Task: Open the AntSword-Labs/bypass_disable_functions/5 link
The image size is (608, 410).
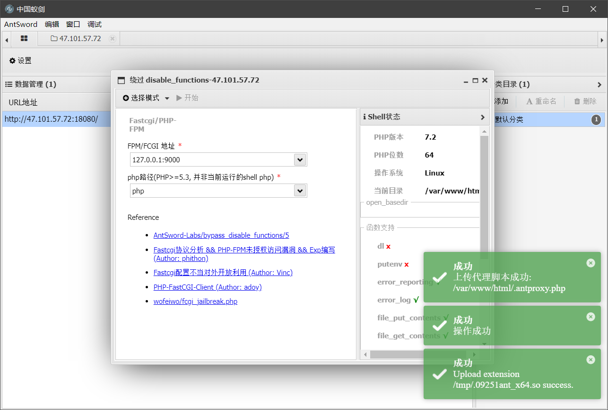Action: point(221,235)
